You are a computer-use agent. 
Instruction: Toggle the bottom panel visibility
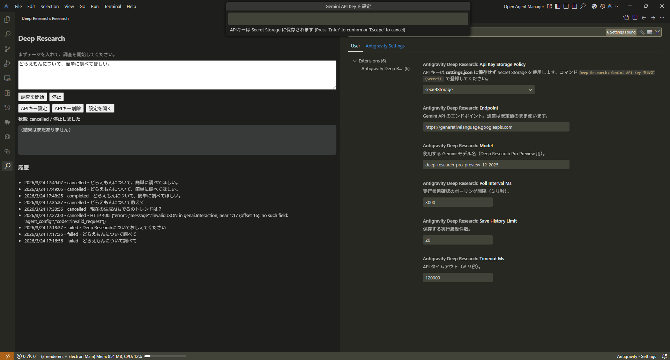coord(566,6)
